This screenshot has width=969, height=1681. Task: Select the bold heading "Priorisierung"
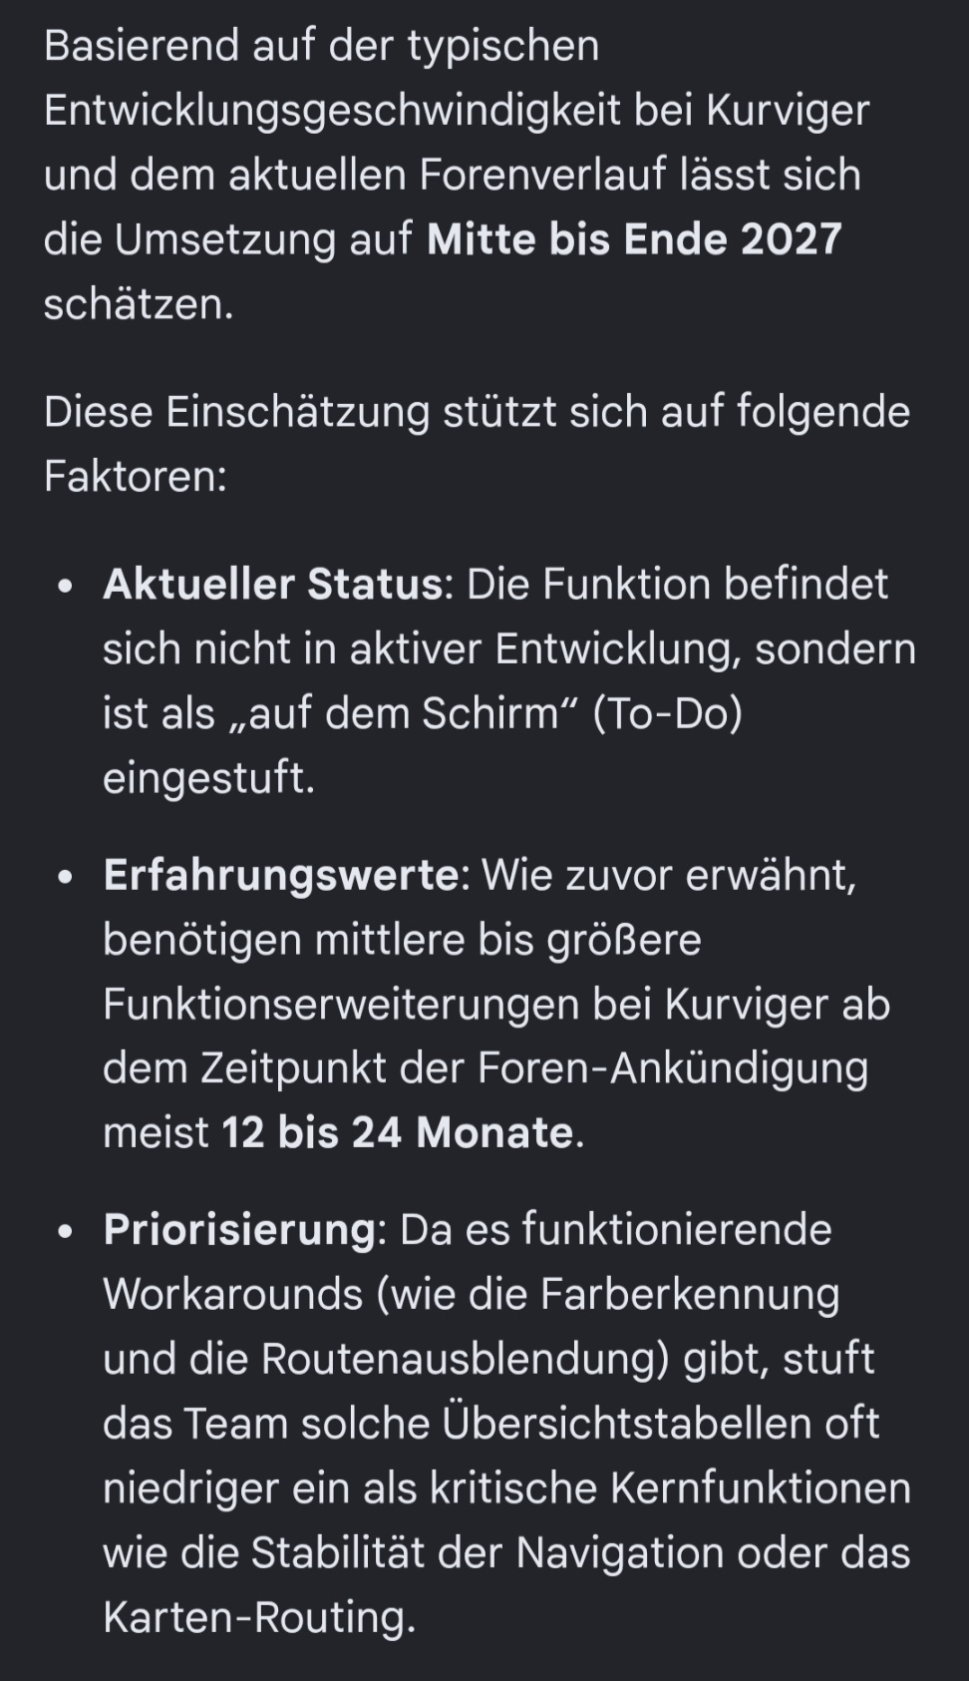click(239, 1230)
